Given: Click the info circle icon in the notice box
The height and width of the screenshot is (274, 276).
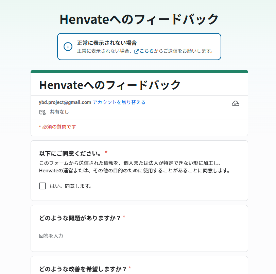Looking at the screenshot, I should pyautogui.click(x=68, y=47).
